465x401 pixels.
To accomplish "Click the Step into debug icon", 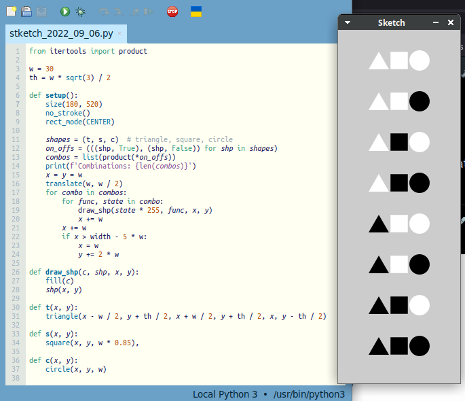I will coord(117,12).
